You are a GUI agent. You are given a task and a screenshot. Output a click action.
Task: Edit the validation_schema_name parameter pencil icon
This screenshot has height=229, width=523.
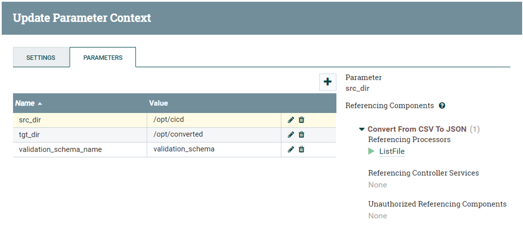click(x=291, y=149)
